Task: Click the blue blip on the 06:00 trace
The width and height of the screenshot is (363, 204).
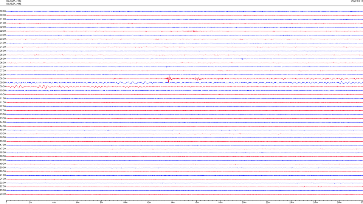Action: click(x=242, y=59)
